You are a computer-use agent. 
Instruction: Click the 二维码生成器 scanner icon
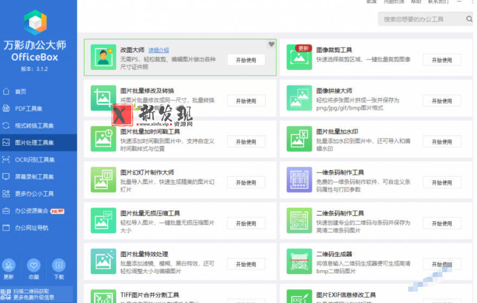coord(299,261)
